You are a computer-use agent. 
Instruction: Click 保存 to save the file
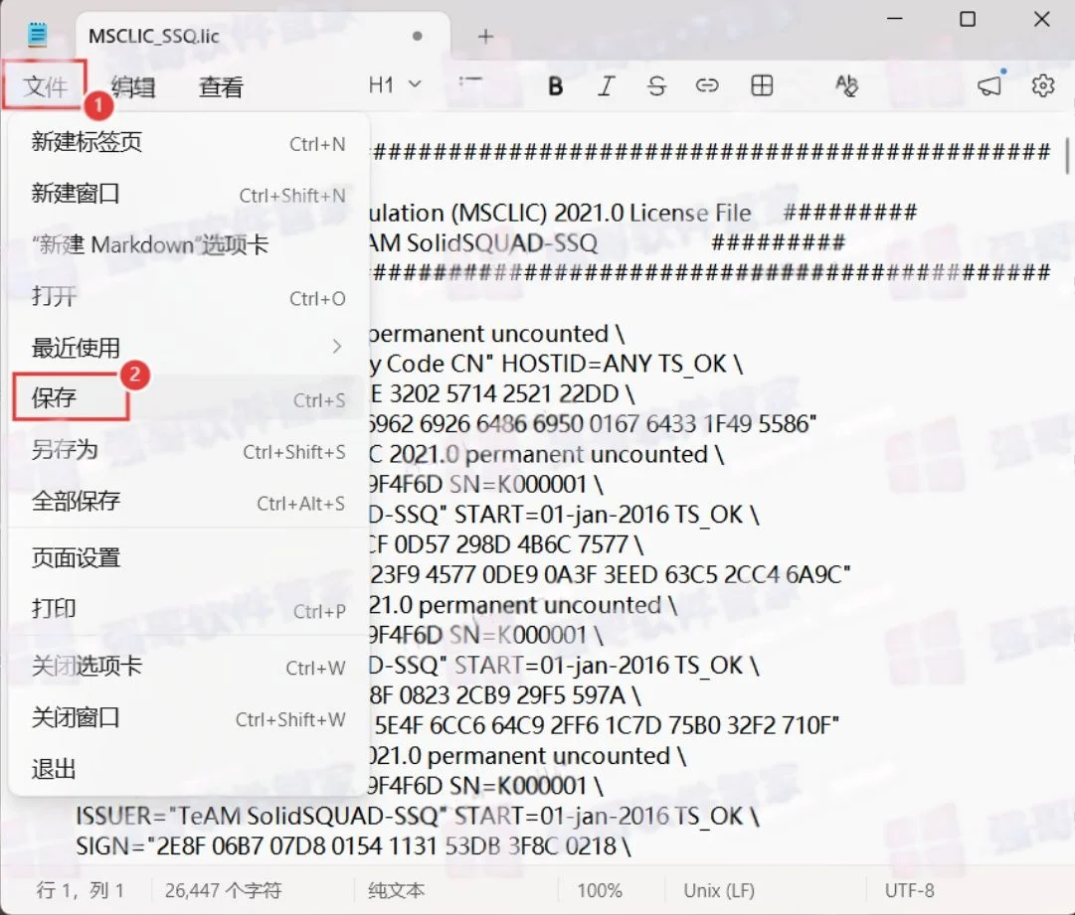(189, 398)
